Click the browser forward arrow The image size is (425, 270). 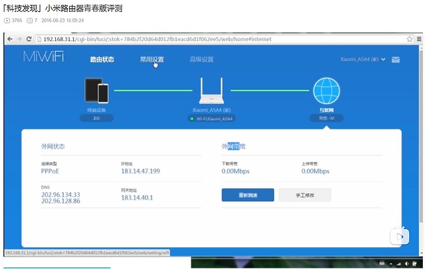point(19,39)
